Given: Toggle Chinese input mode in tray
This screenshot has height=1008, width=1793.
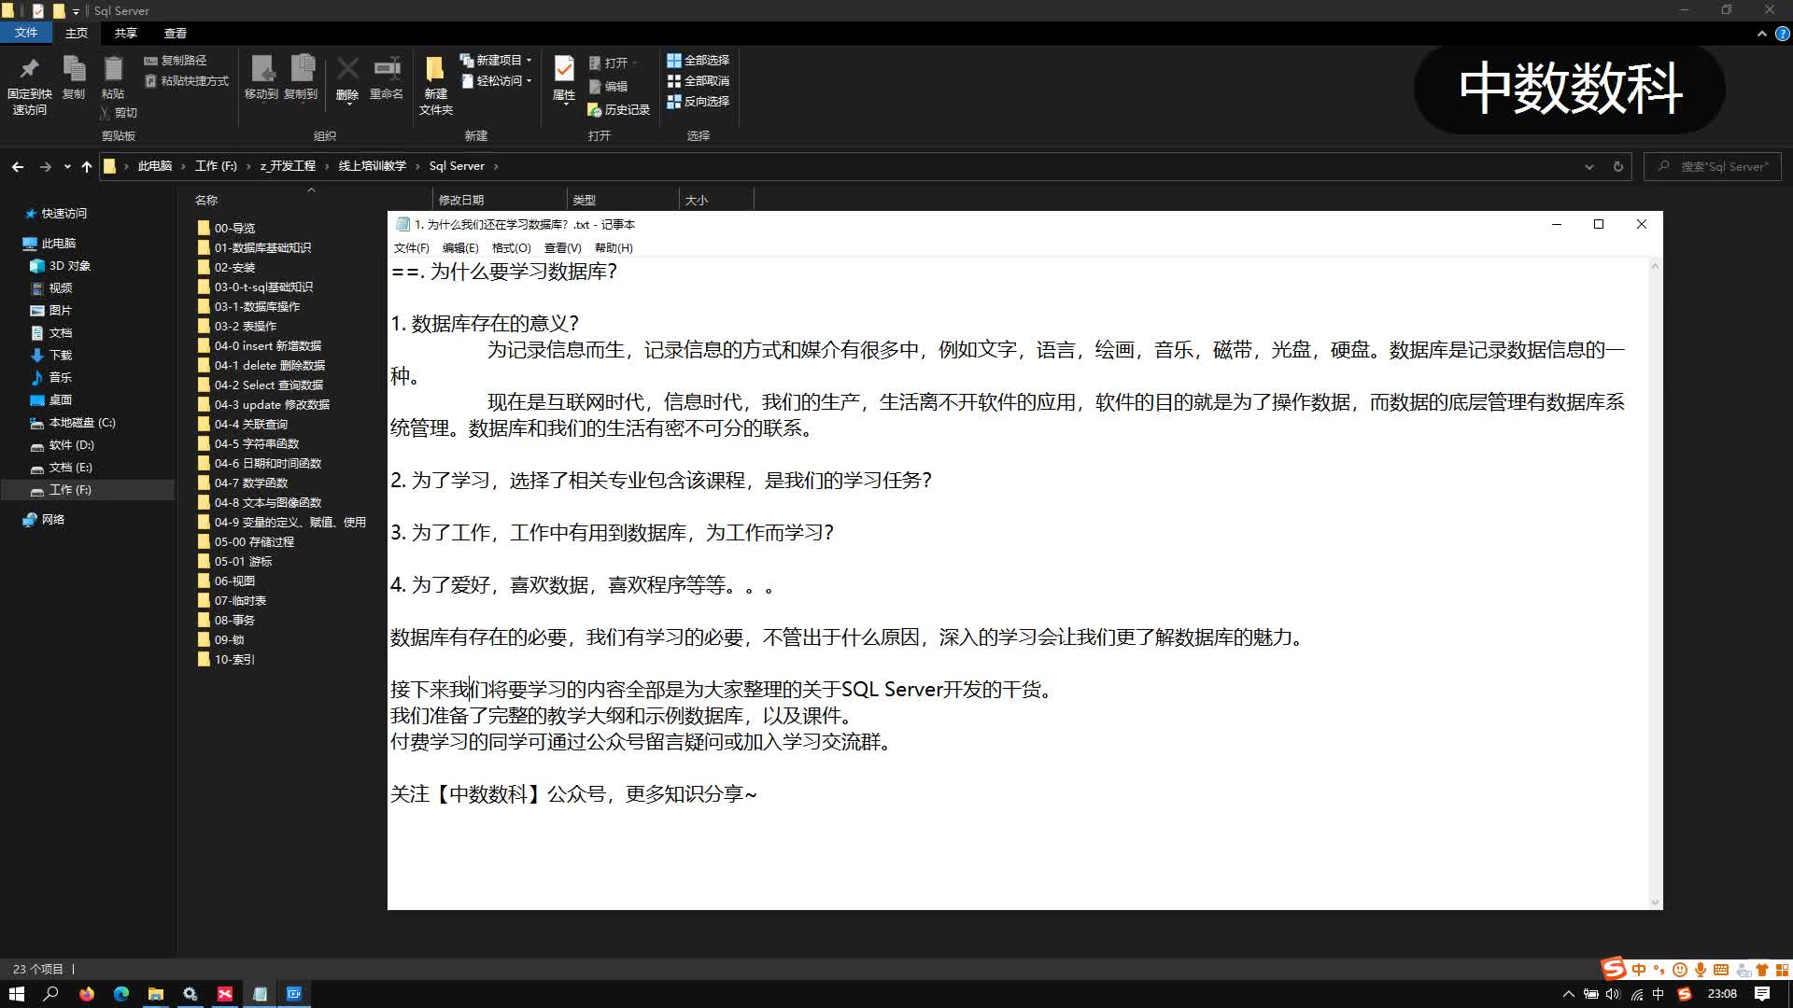Looking at the screenshot, I should [x=1659, y=994].
